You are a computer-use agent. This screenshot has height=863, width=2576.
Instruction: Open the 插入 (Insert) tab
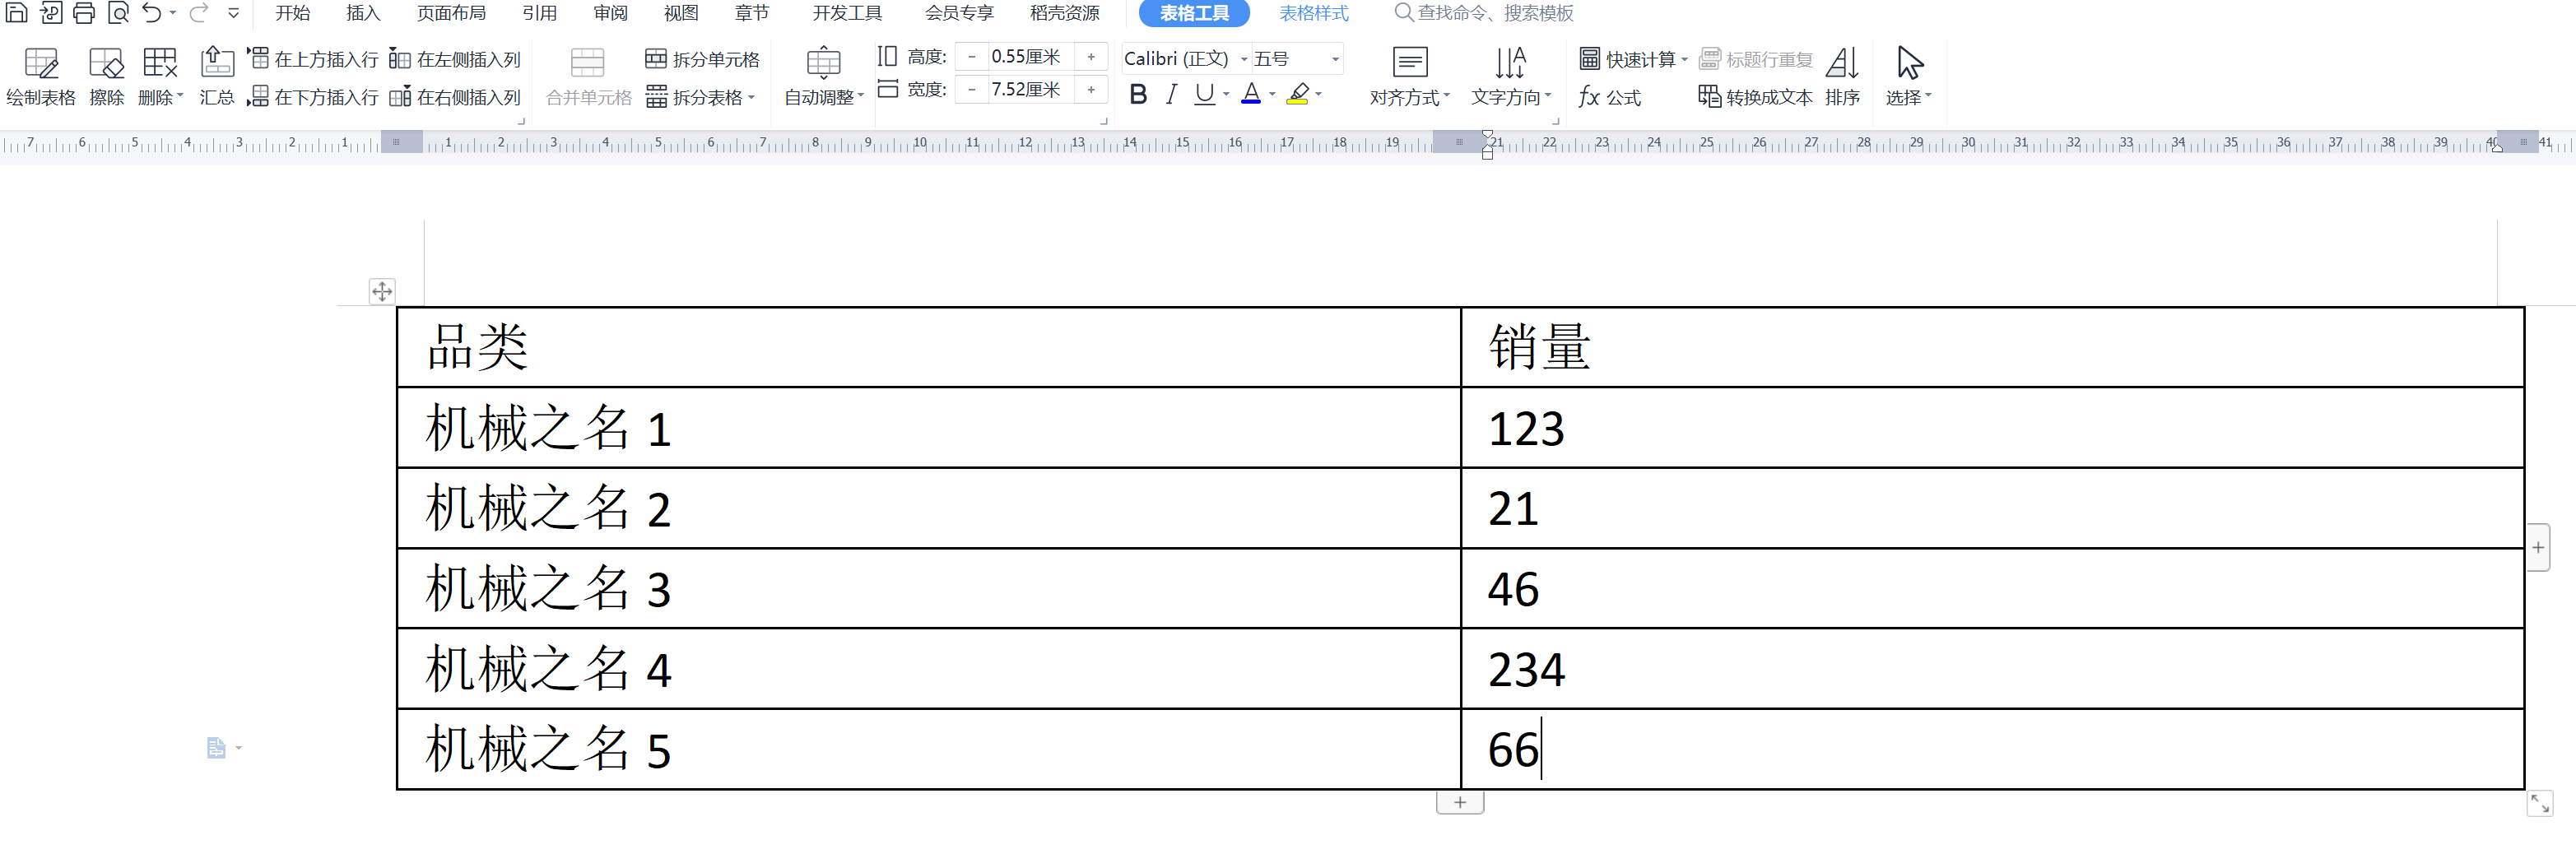point(363,13)
